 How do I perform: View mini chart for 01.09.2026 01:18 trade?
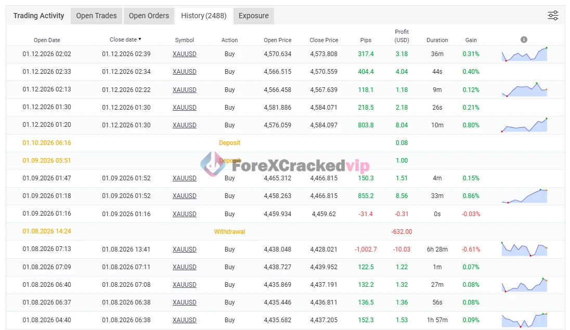524,196
